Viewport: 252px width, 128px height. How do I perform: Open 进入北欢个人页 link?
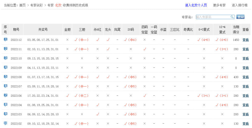(x=196, y=5)
